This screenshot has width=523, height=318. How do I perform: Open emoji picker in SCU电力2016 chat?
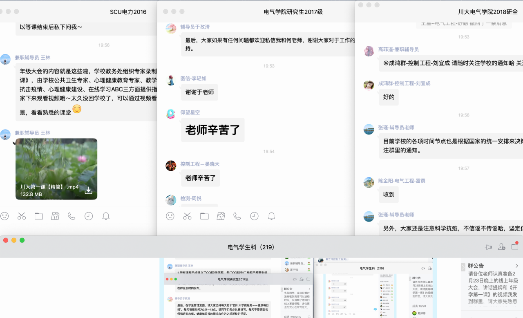[x=4, y=216]
